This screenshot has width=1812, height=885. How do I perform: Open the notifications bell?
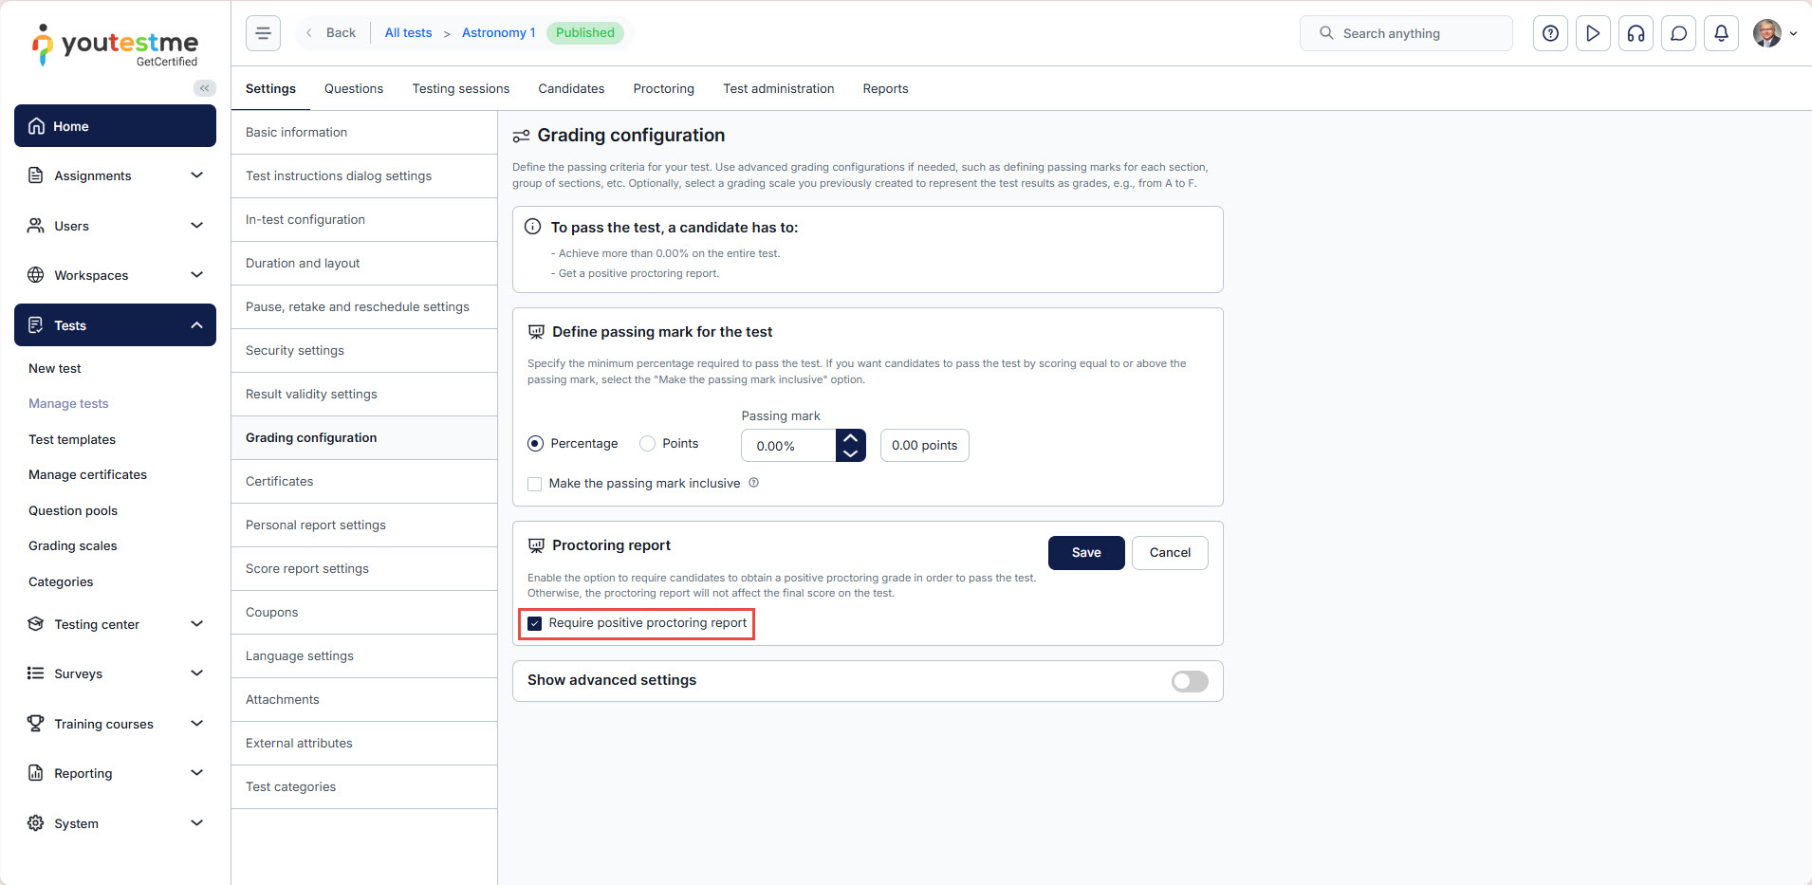point(1721,33)
